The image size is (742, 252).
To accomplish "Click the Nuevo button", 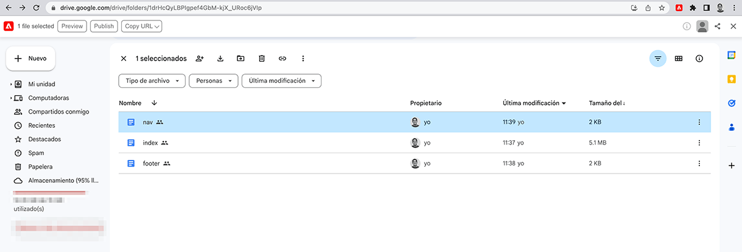I will [31, 58].
